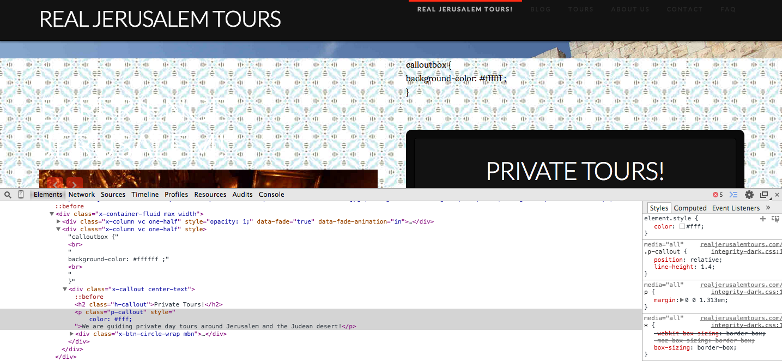Open integrity-dark.css link for .p-callout rule
The image size is (782, 361).
747,252
